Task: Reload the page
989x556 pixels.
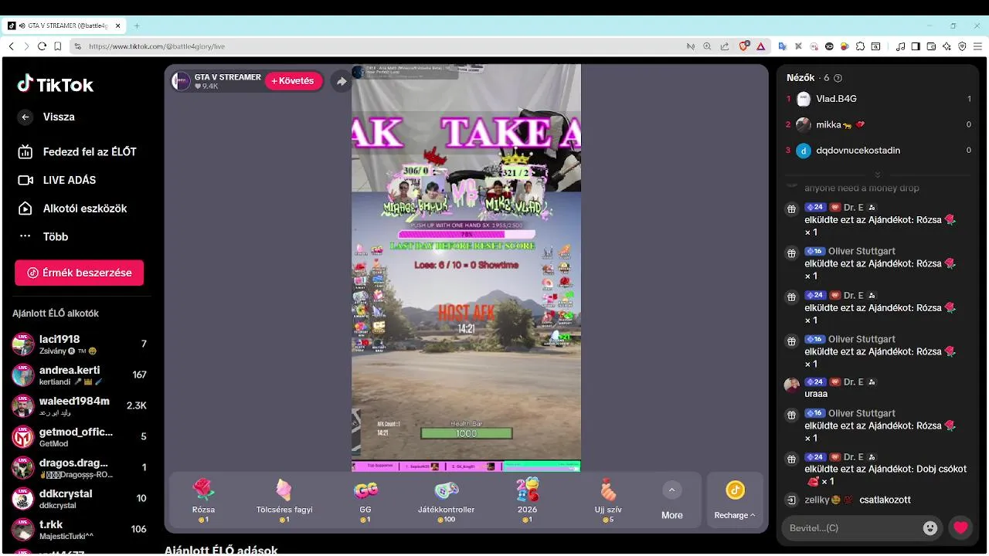Action: 42,46
